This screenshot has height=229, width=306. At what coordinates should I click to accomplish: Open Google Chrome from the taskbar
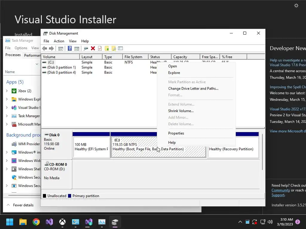coord(36,222)
